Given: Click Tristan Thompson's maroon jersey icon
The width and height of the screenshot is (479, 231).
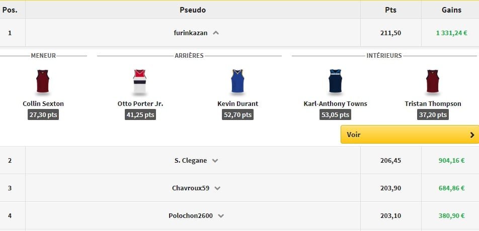Looking at the screenshot, I should click(433, 81).
